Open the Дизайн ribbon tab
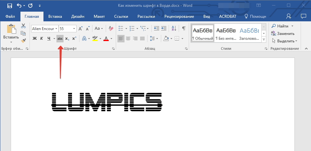 point(78,16)
